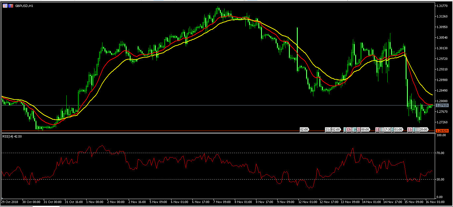Image resolution: width=453 pixels, height=207 pixels.
Task: Click the RSI 70.00 level on scale
Action: 441,153
